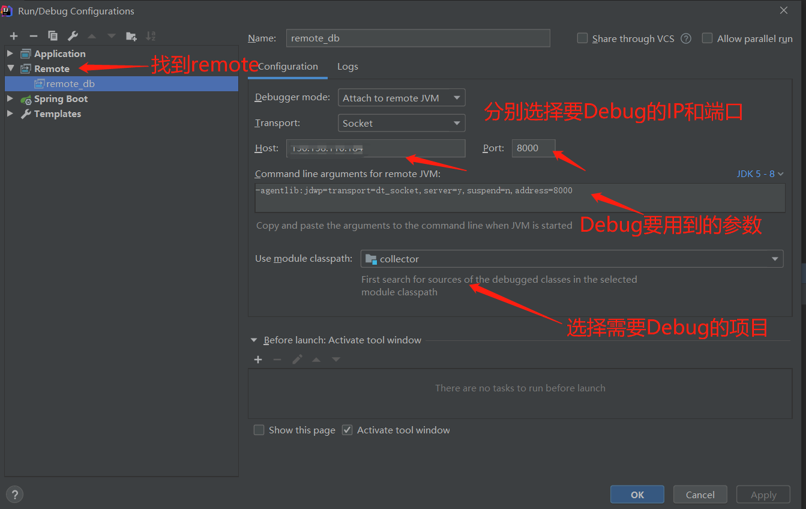The image size is (806, 509).
Task: Click the Cancel button
Action: [700, 495]
